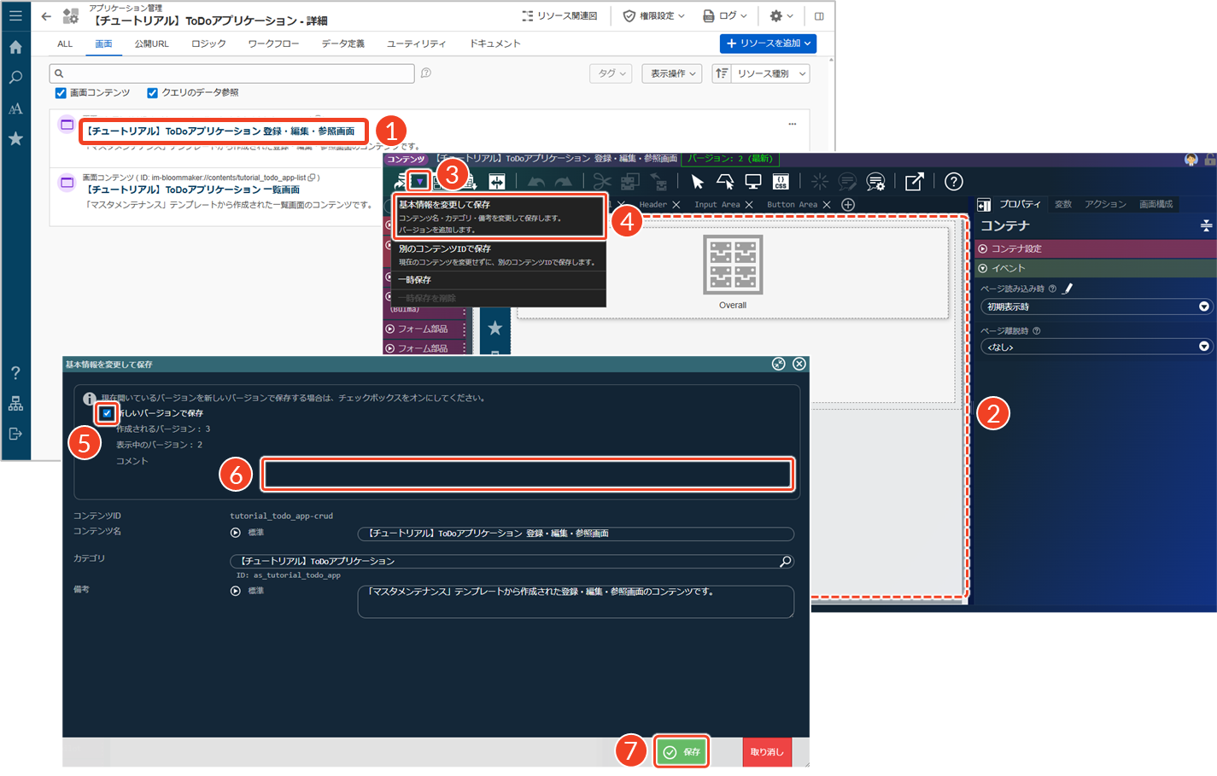This screenshot has width=1217, height=776.
Task: Click the リソースを追加 button
Action: (768, 44)
